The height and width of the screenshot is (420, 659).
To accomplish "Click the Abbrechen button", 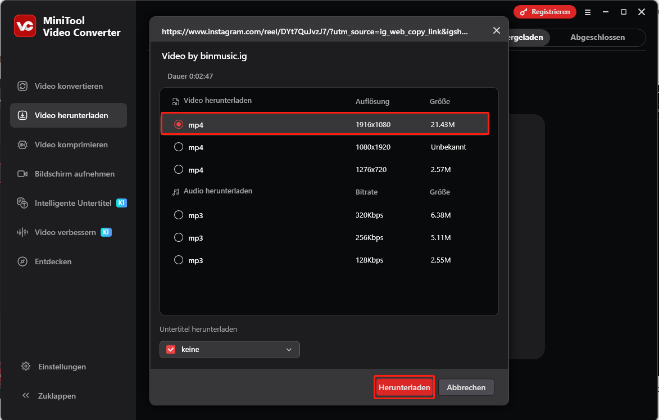I will pyautogui.click(x=466, y=387).
